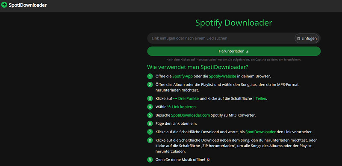Open the Spotify-App link in step 1
The image size is (342, 166).
click(x=183, y=76)
